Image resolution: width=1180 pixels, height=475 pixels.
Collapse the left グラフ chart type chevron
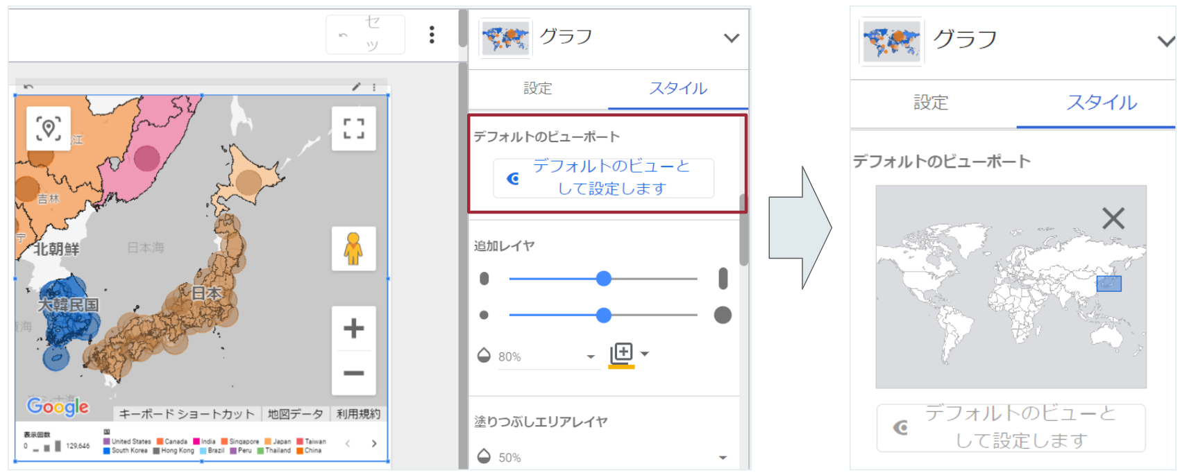(731, 38)
